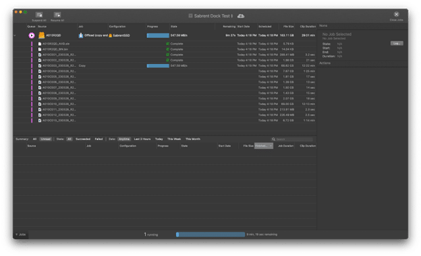Click the pink play icon for job A010R2QD
Viewport: 421px width, 256px height.
[x=32, y=36]
